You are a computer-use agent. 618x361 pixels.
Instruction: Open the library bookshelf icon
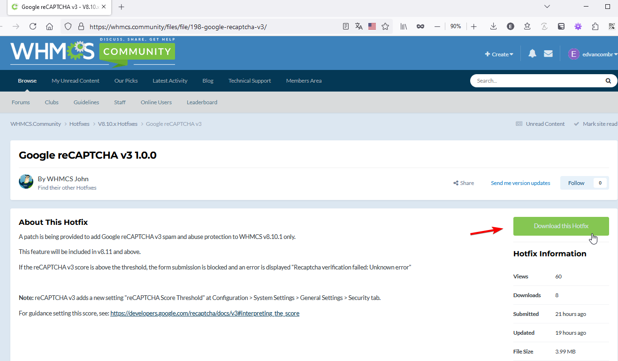(404, 27)
